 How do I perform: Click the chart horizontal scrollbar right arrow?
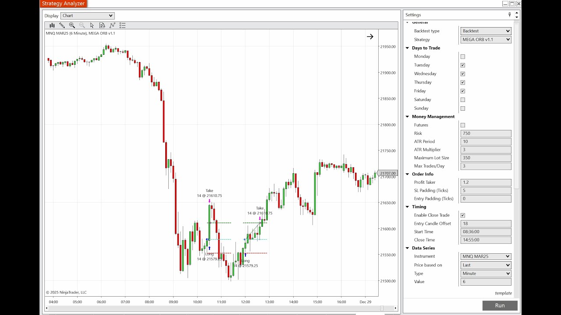point(396,308)
